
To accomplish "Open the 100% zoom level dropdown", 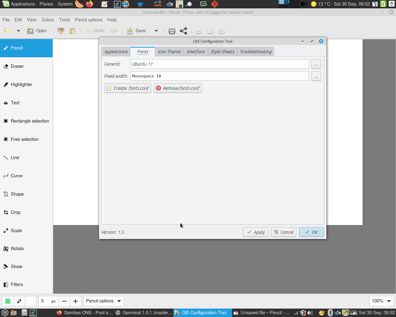I will coord(381,301).
